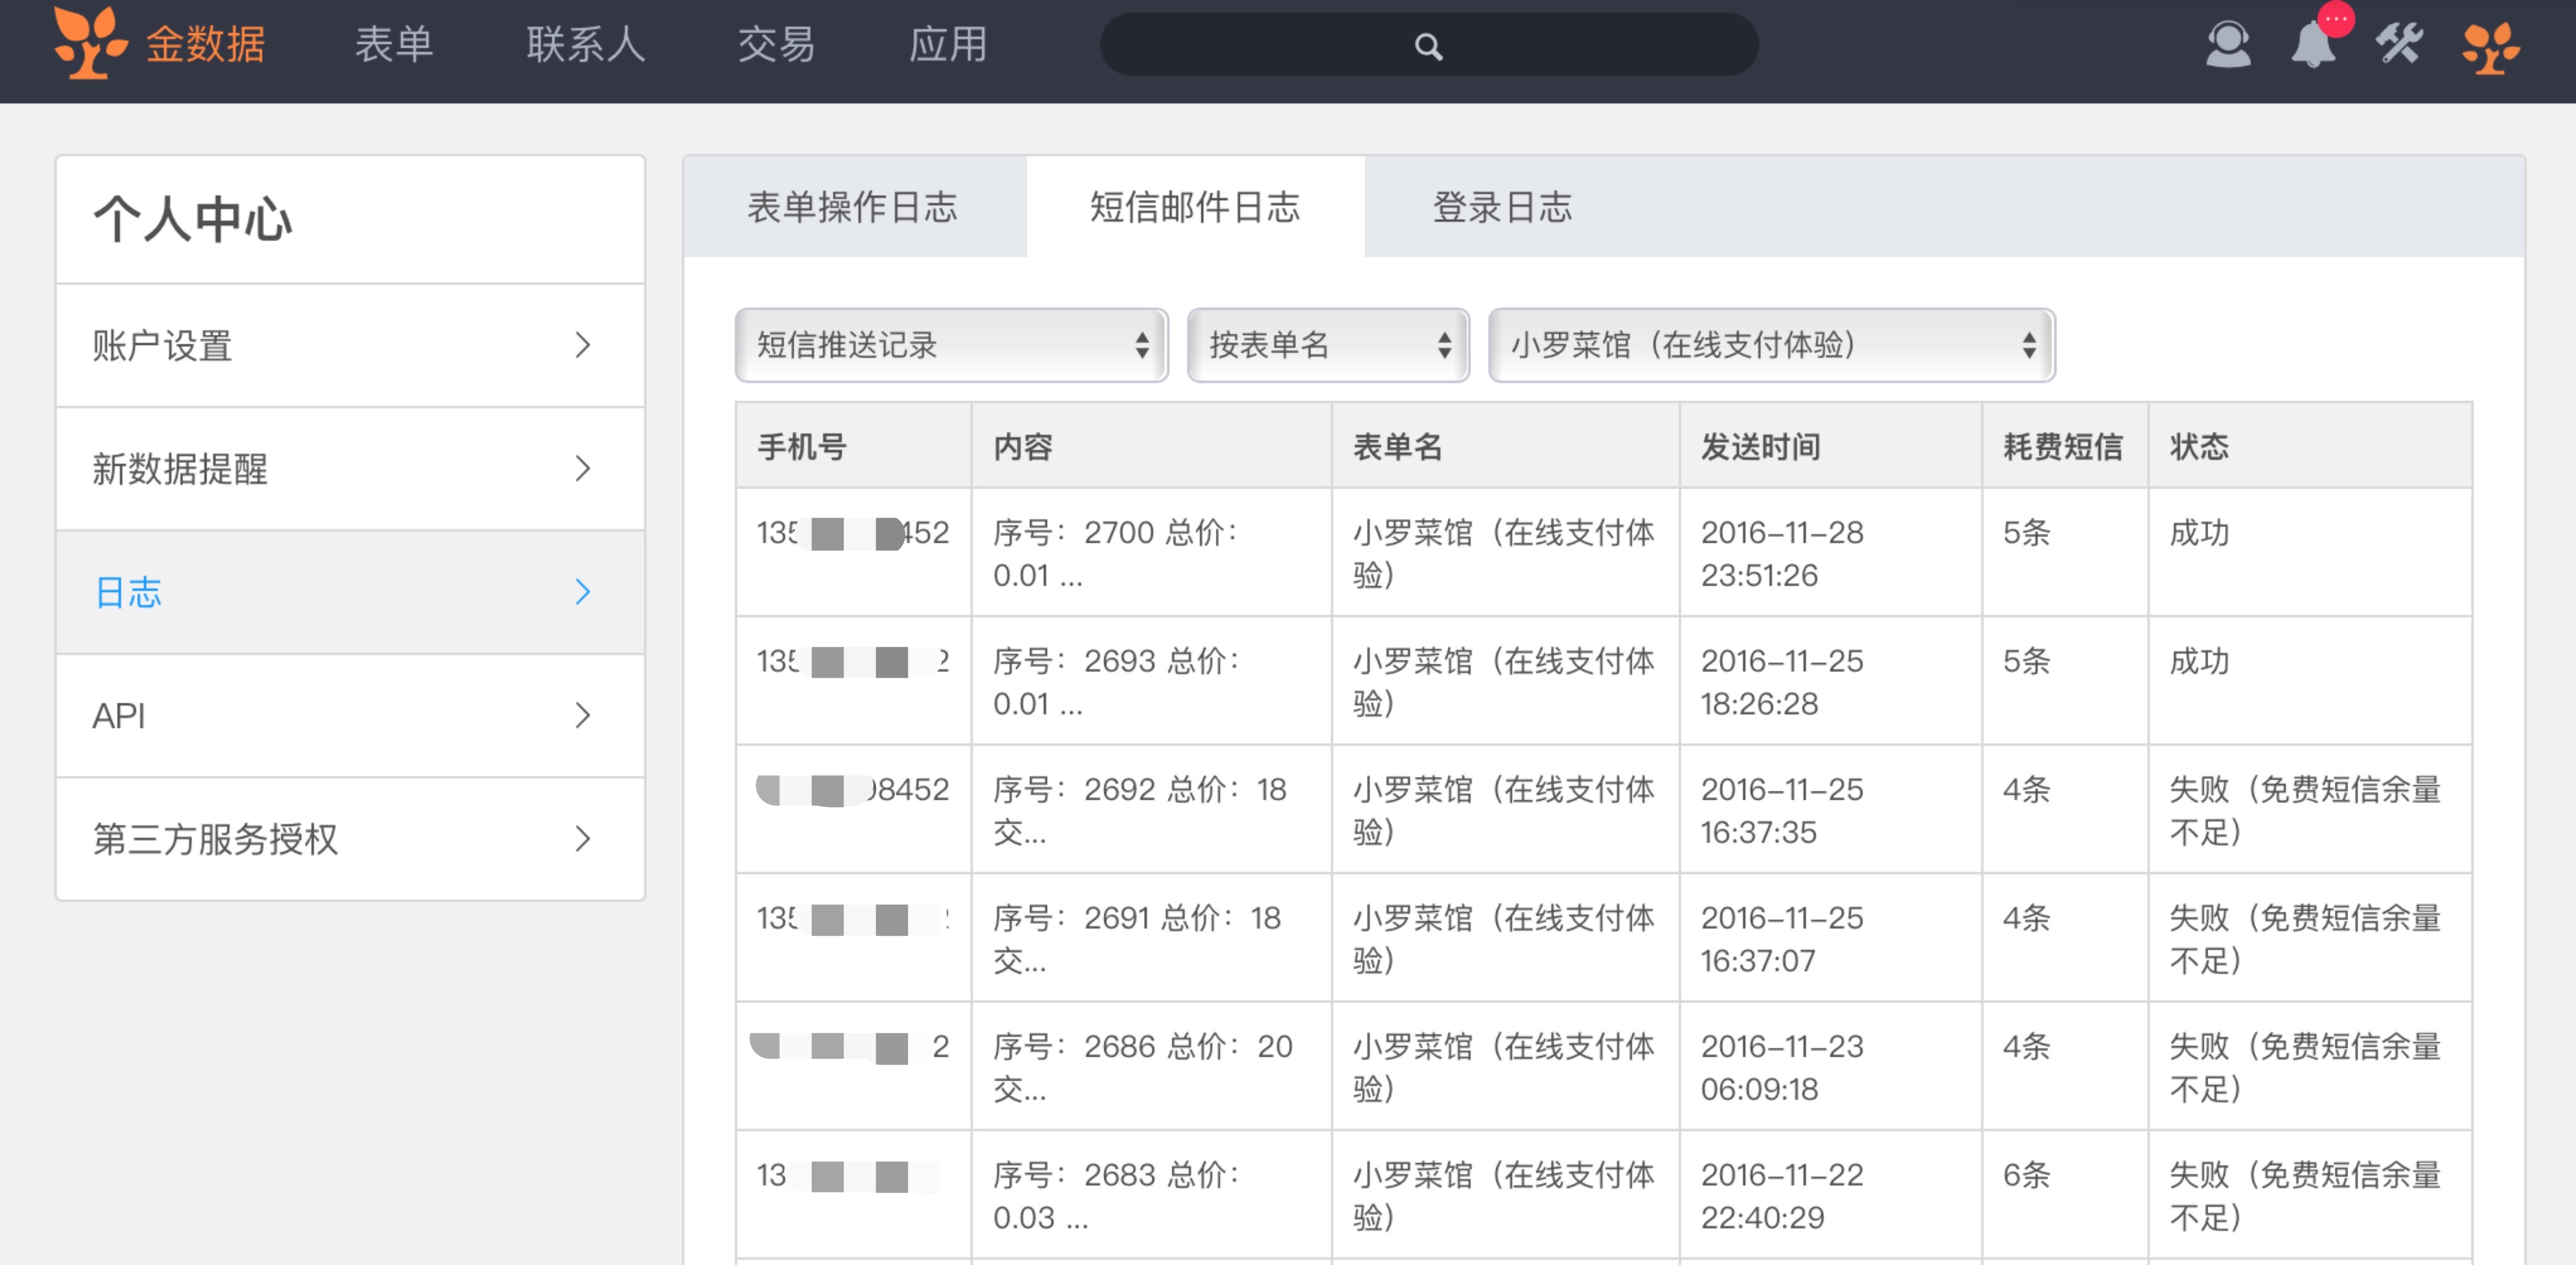Click content cell 序号: 2692
The height and width of the screenshot is (1265, 2576).
[x=1151, y=810]
